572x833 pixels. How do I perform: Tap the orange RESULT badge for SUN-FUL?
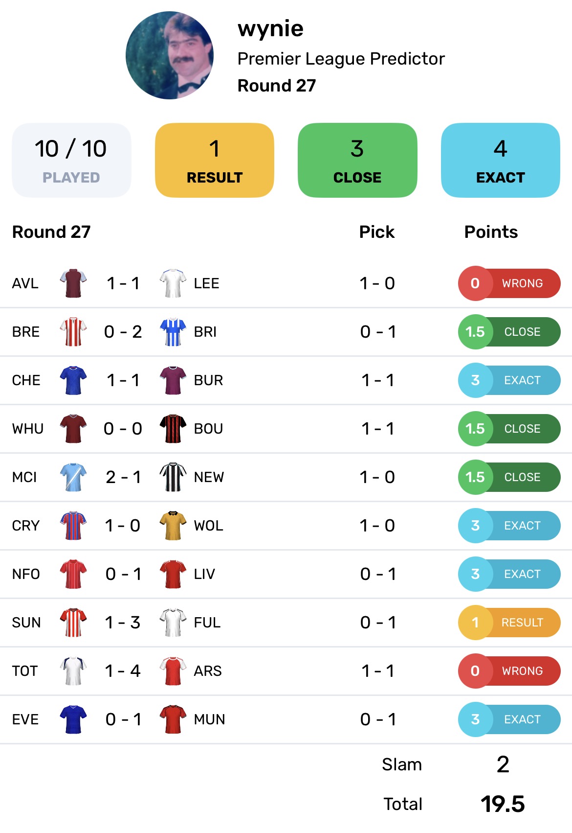(x=509, y=623)
